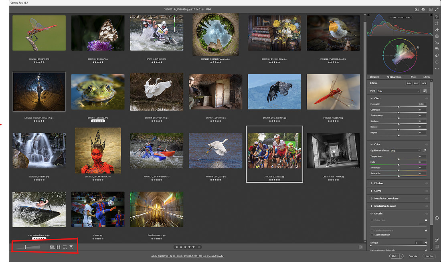The height and width of the screenshot is (262, 441).
Task: Open the filter funnel icon
Action: point(71,247)
